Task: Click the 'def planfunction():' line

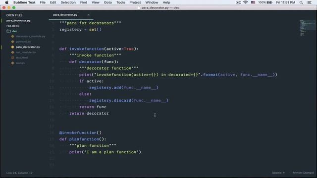Action: tap(83, 139)
